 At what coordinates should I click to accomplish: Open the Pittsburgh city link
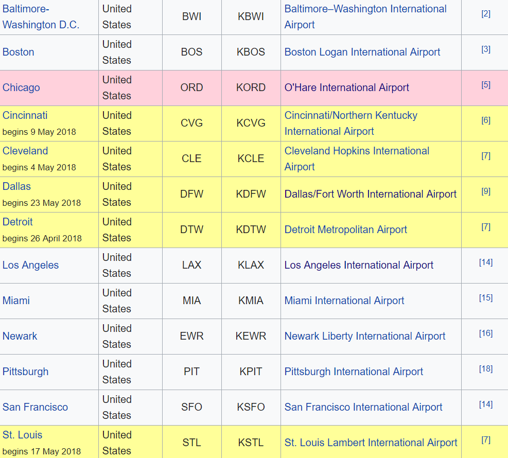[x=25, y=372]
